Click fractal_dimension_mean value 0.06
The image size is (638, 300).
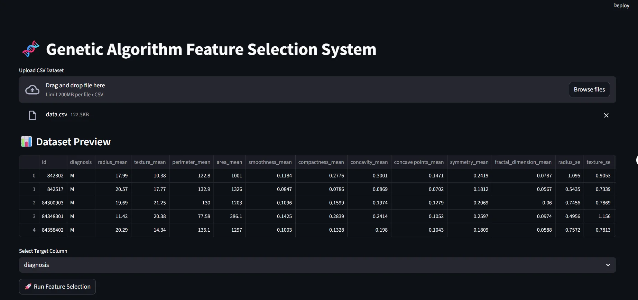(x=524, y=203)
